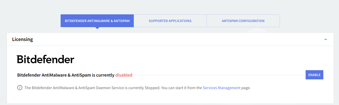This screenshot has height=105, width=339.
Task: Click the Bitdefender logo
Action: point(45,59)
